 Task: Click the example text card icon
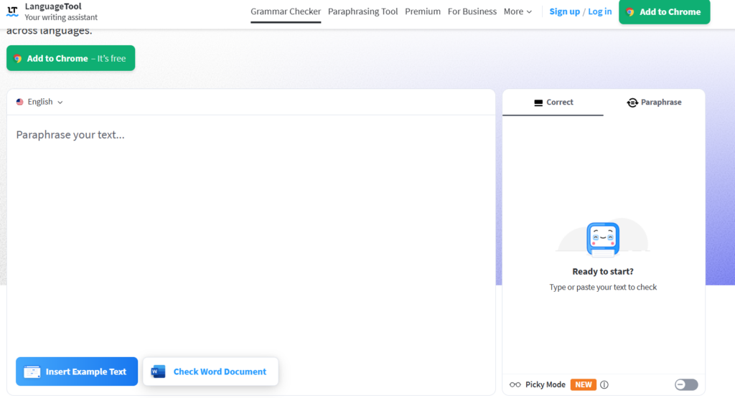pos(32,371)
